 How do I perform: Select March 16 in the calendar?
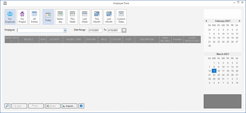(x=219, y=71)
